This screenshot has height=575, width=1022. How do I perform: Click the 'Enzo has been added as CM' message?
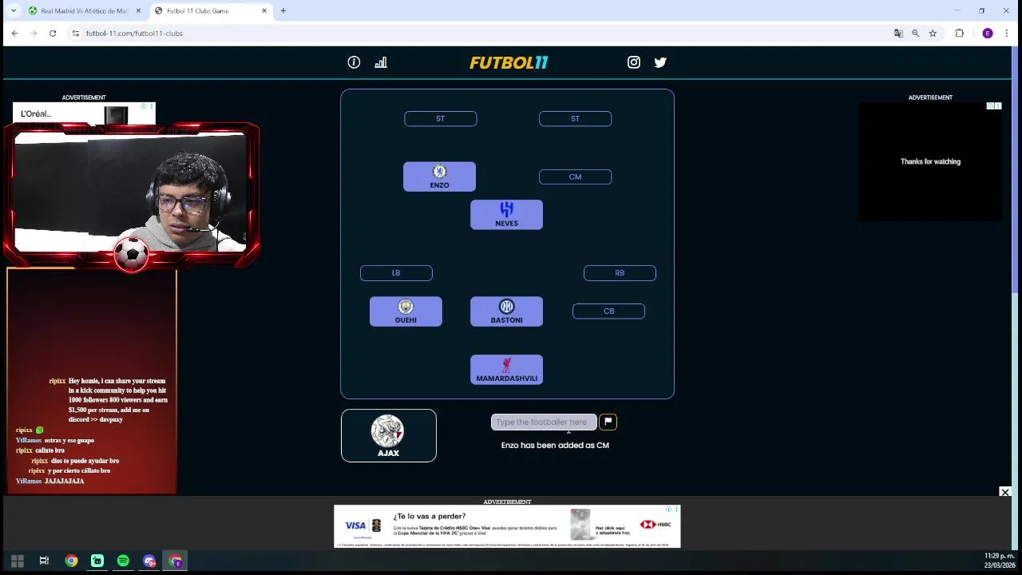(x=555, y=446)
